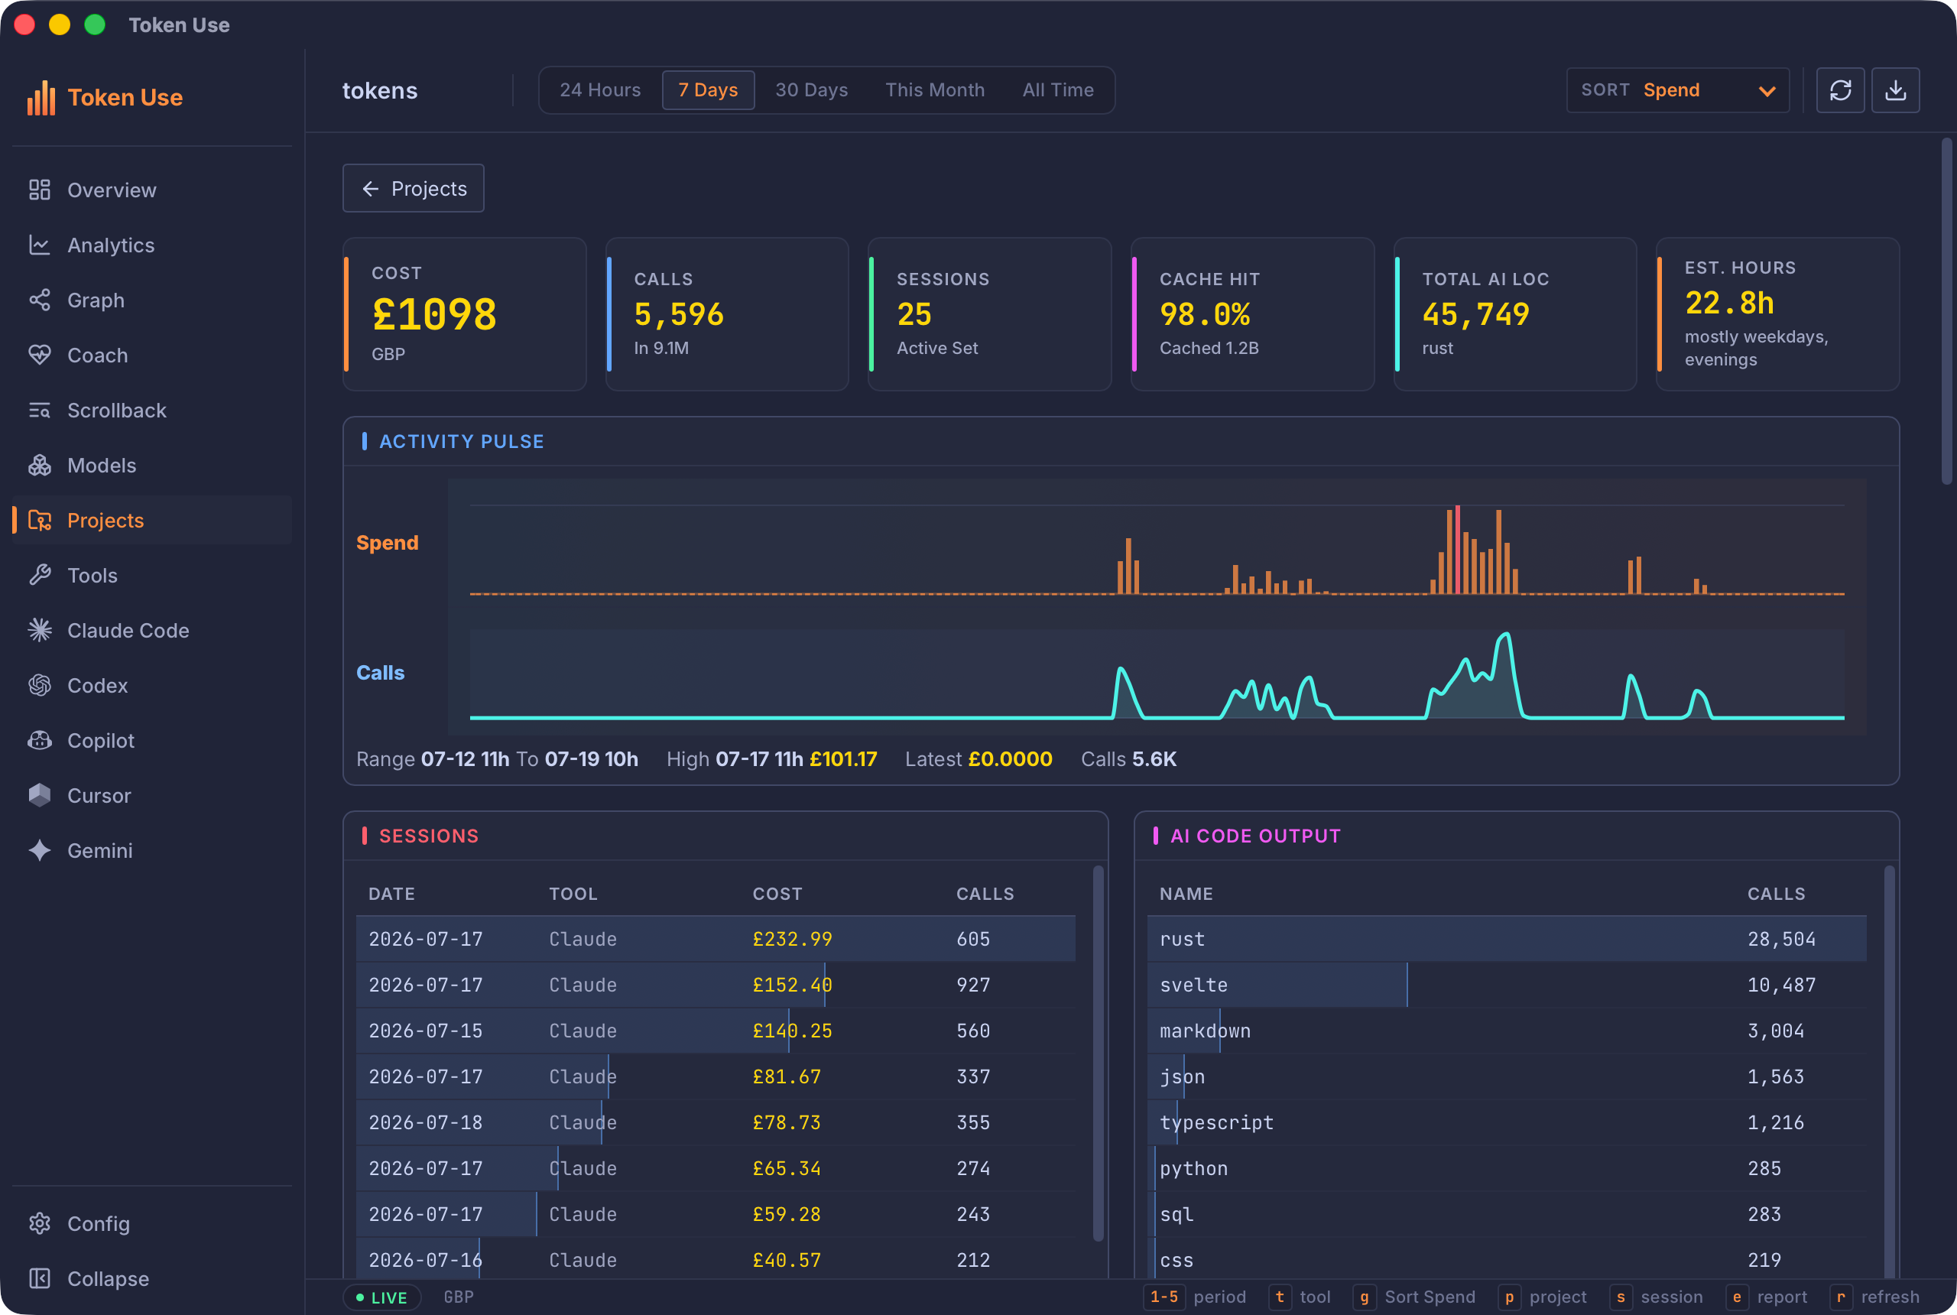Click the CACHE HIT 98.0% card
The image size is (1957, 1315).
coord(1253,313)
